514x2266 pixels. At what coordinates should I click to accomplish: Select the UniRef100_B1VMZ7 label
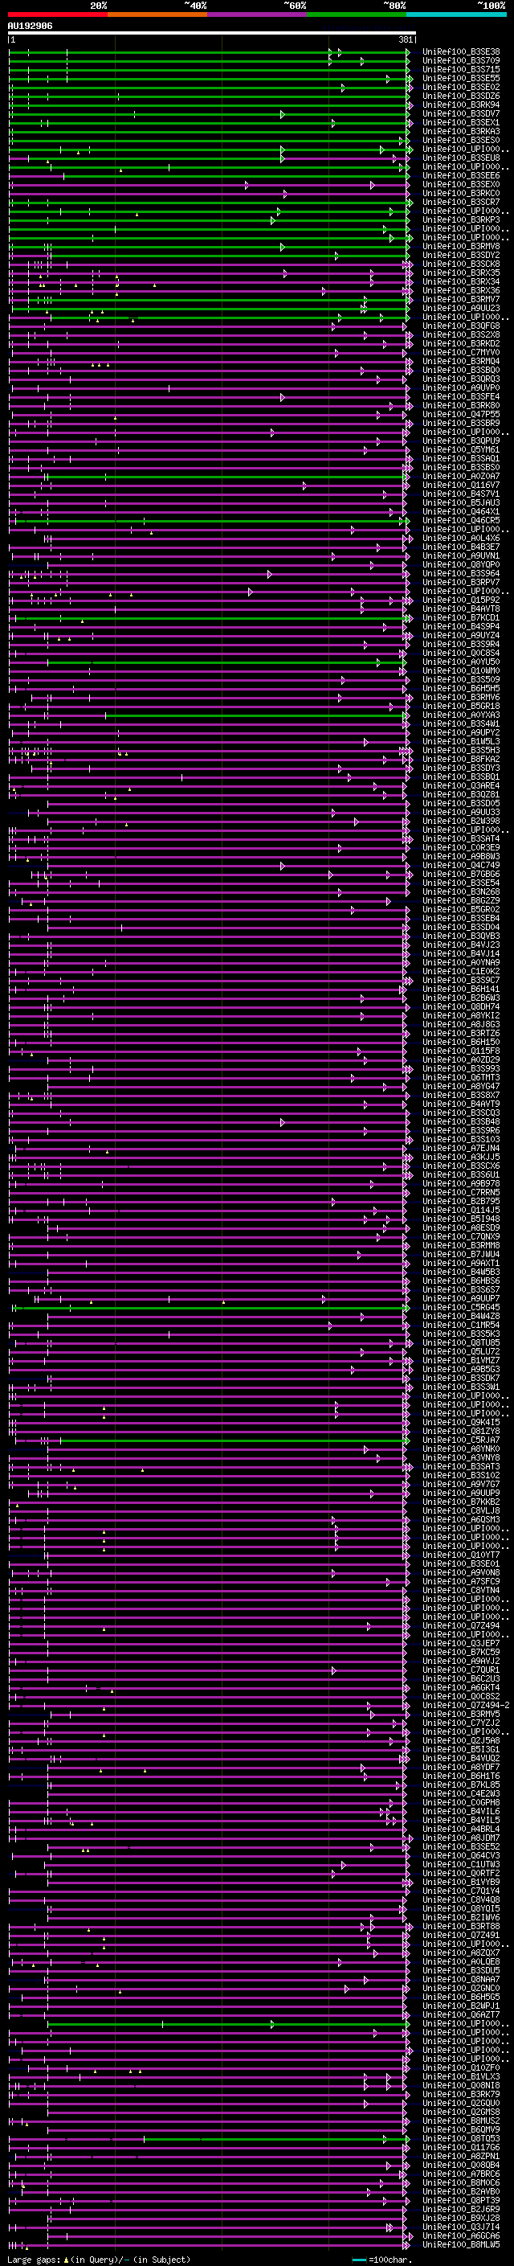point(461,1361)
